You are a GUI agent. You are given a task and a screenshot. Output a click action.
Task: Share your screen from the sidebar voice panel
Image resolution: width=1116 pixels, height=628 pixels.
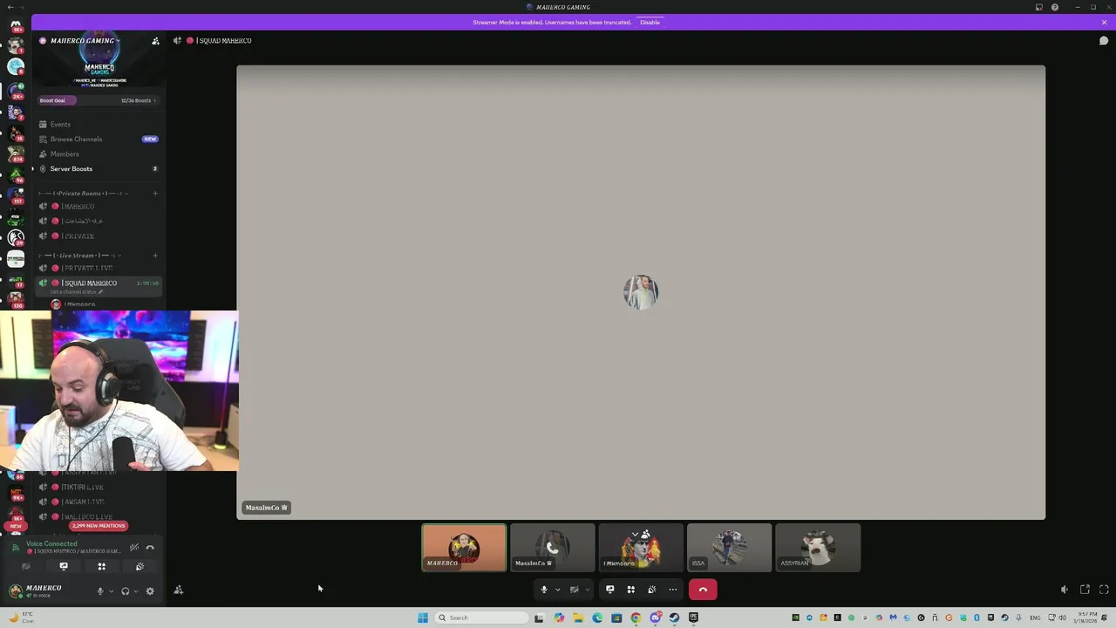(x=64, y=566)
